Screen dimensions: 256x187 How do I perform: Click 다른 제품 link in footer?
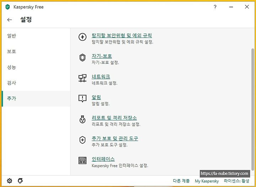coord(181,181)
